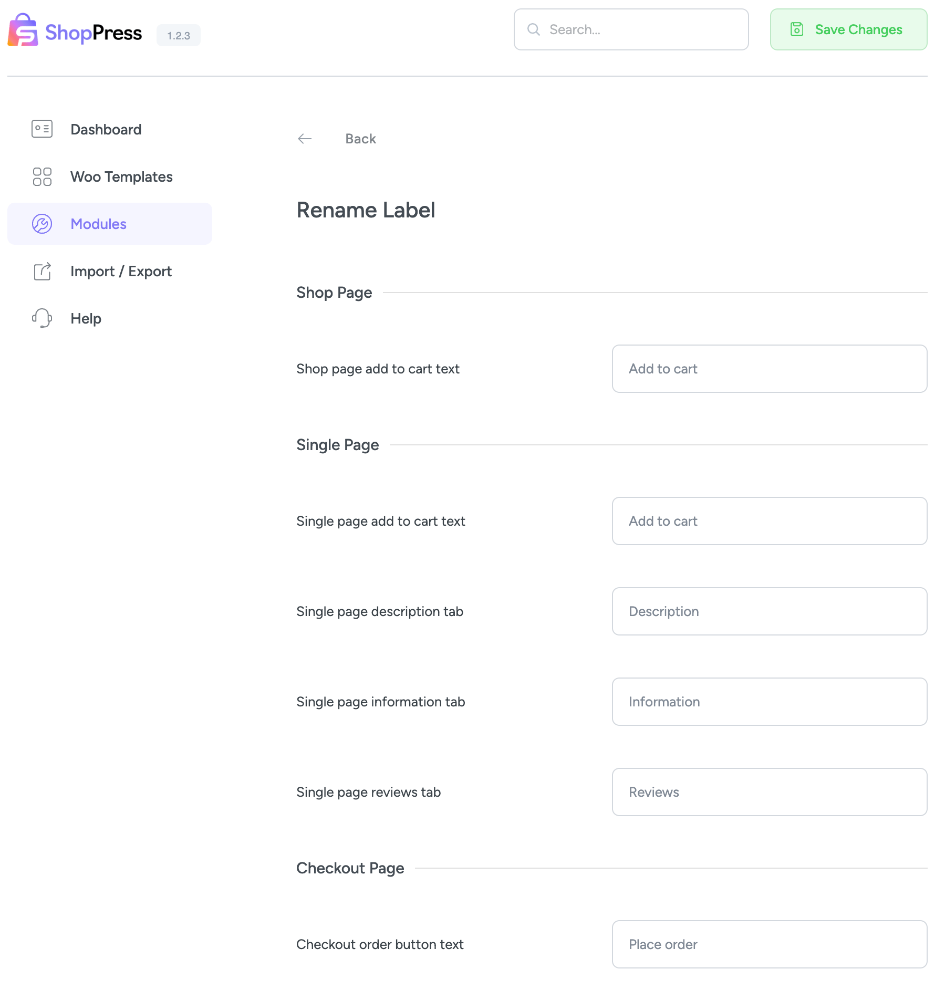This screenshot has height=990, width=945.
Task: Click the back arrow icon
Action: point(305,139)
